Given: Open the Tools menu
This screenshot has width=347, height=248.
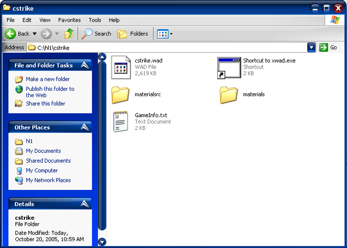Looking at the screenshot, I should 95,20.
